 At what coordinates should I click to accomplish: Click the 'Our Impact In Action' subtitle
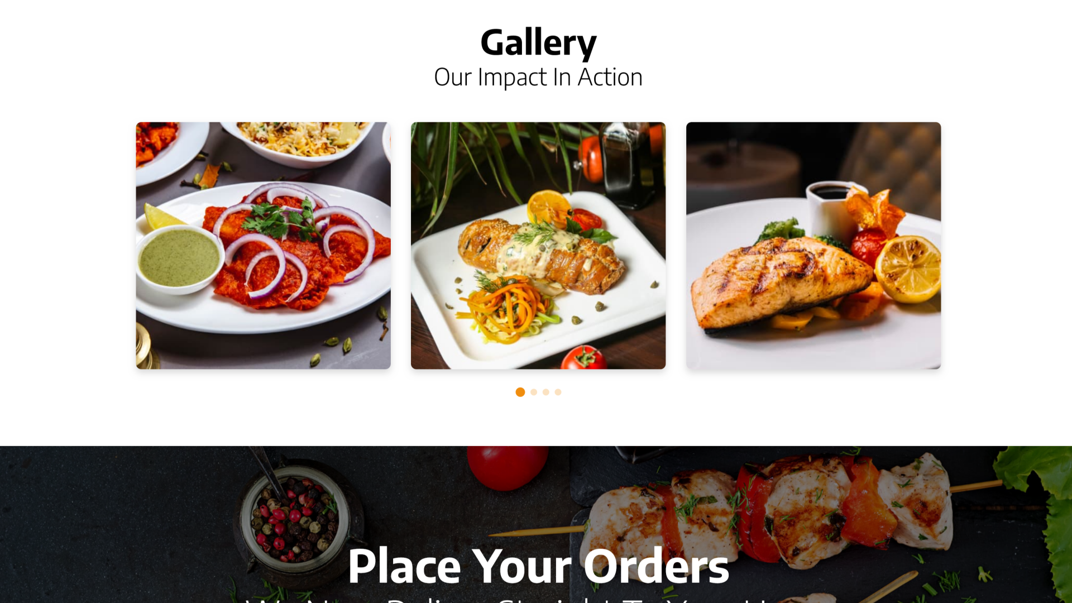click(x=538, y=77)
